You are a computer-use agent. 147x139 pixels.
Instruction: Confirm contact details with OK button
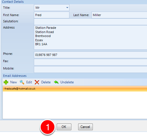coord(64,127)
